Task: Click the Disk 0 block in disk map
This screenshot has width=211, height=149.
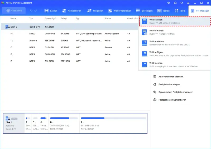Action: point(14,123)
